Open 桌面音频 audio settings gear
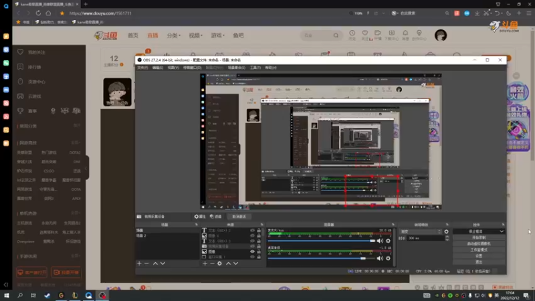 pyautogui.click(x=388, y=258)
